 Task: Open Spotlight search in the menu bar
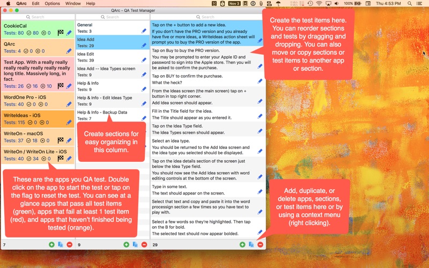[410, 3]
